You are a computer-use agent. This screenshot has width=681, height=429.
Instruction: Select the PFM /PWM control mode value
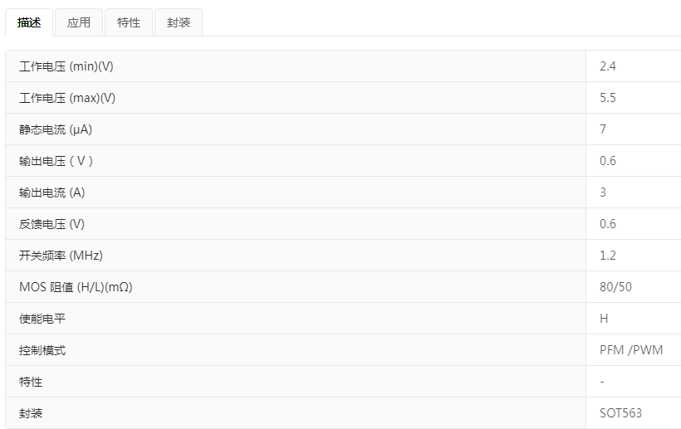pos(631,350)
